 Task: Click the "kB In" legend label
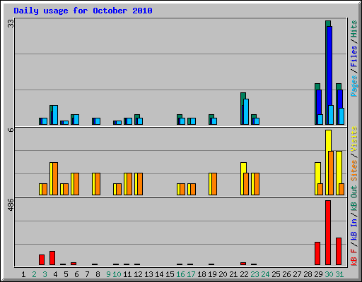tap(354, 229)
